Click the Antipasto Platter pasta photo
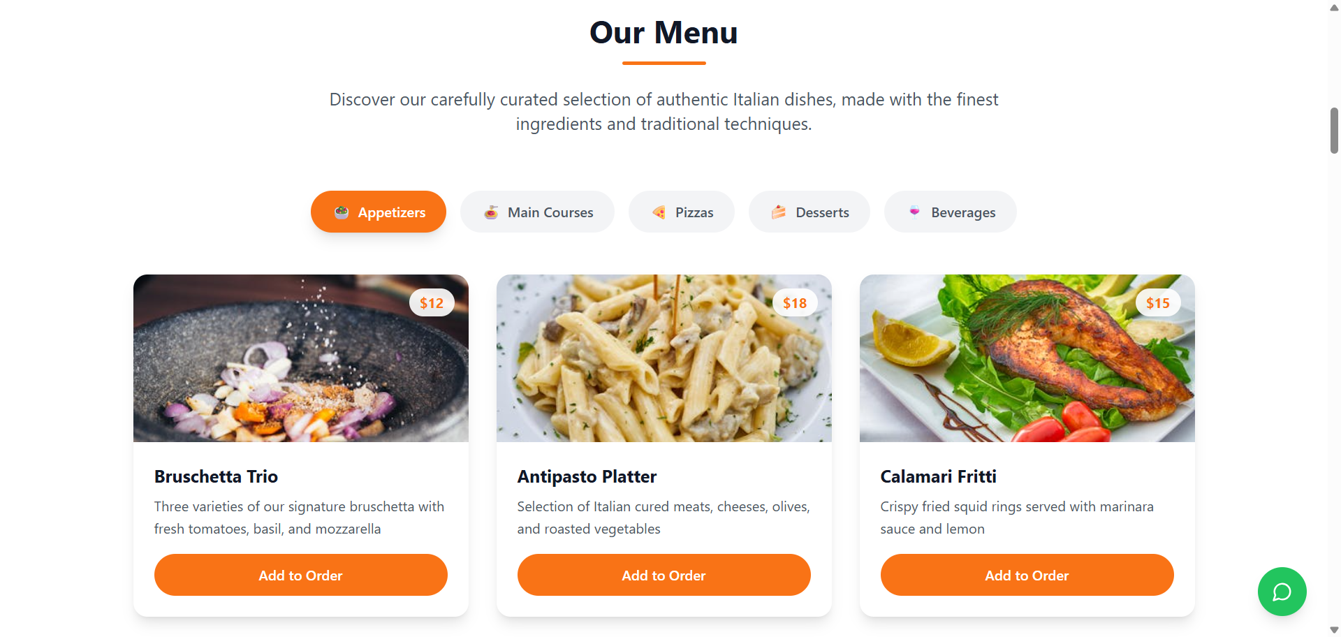Image resolution: width=1341 pixels, height=637 pixels. [664, 358]
